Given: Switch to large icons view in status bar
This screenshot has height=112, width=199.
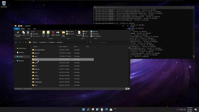Looking at the screenshot, I should (x=129, y=89).
